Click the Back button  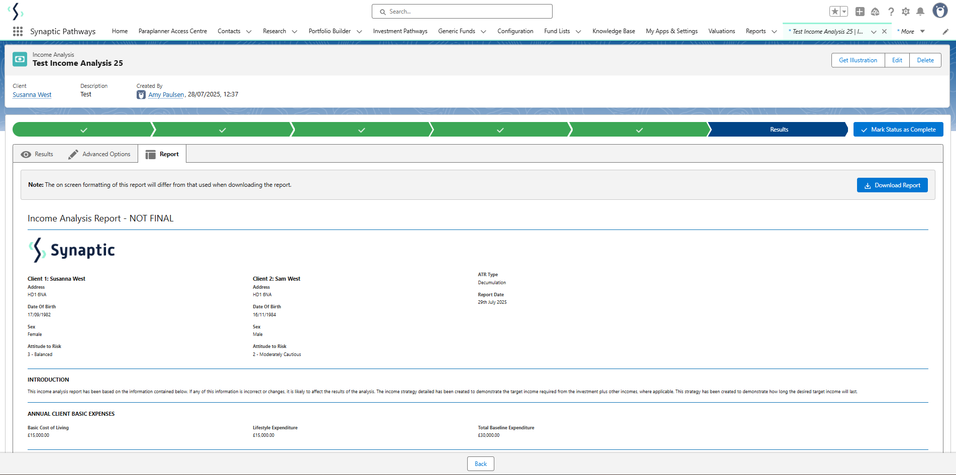[x=481, y=464]
